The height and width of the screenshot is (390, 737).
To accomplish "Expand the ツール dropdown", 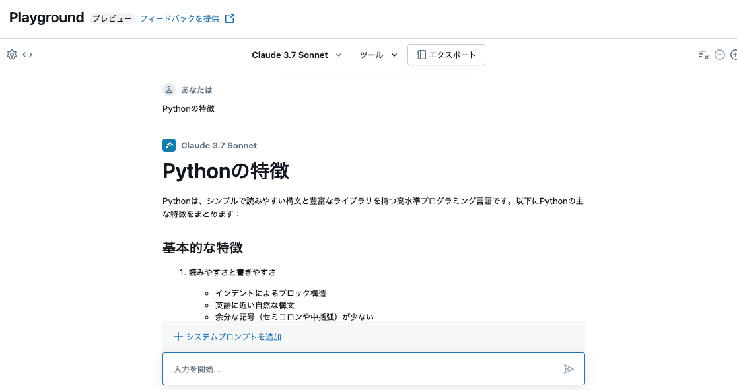I will [x=377, y=55].
